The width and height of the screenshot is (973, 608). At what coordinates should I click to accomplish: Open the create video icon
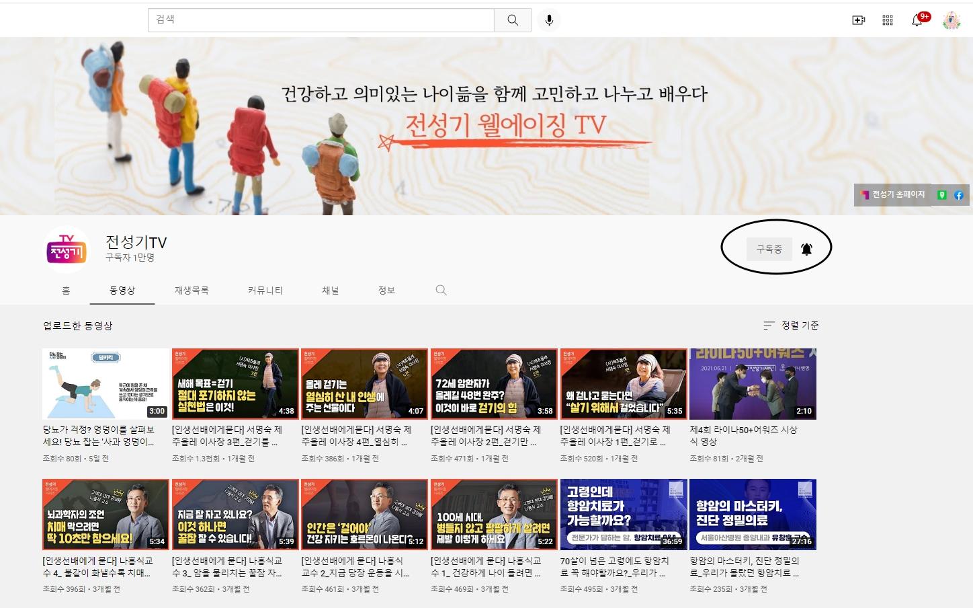[858, 20]
